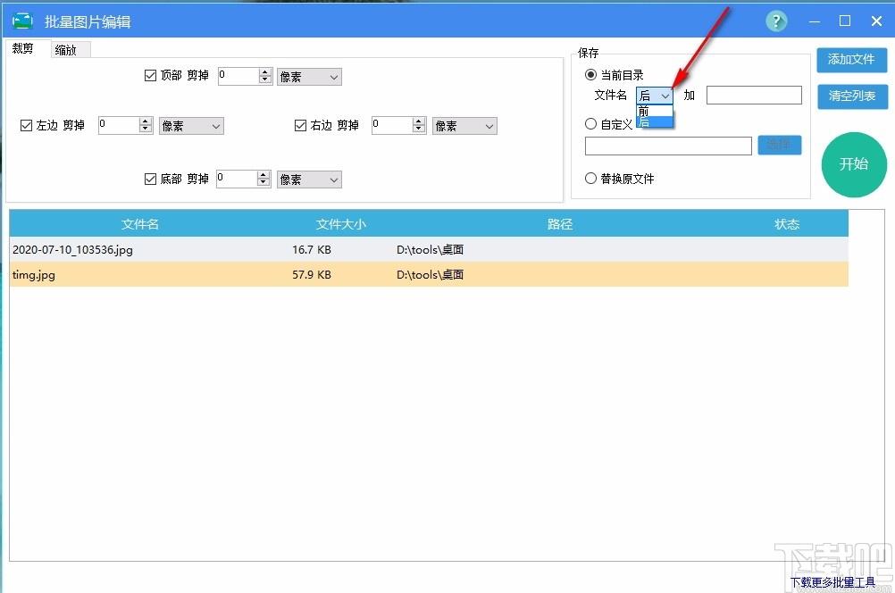The image size is (895, 593).
Task: Increase 顶部 crop value with up arrow
Action: pyautogui.click(x=265, y=72)
